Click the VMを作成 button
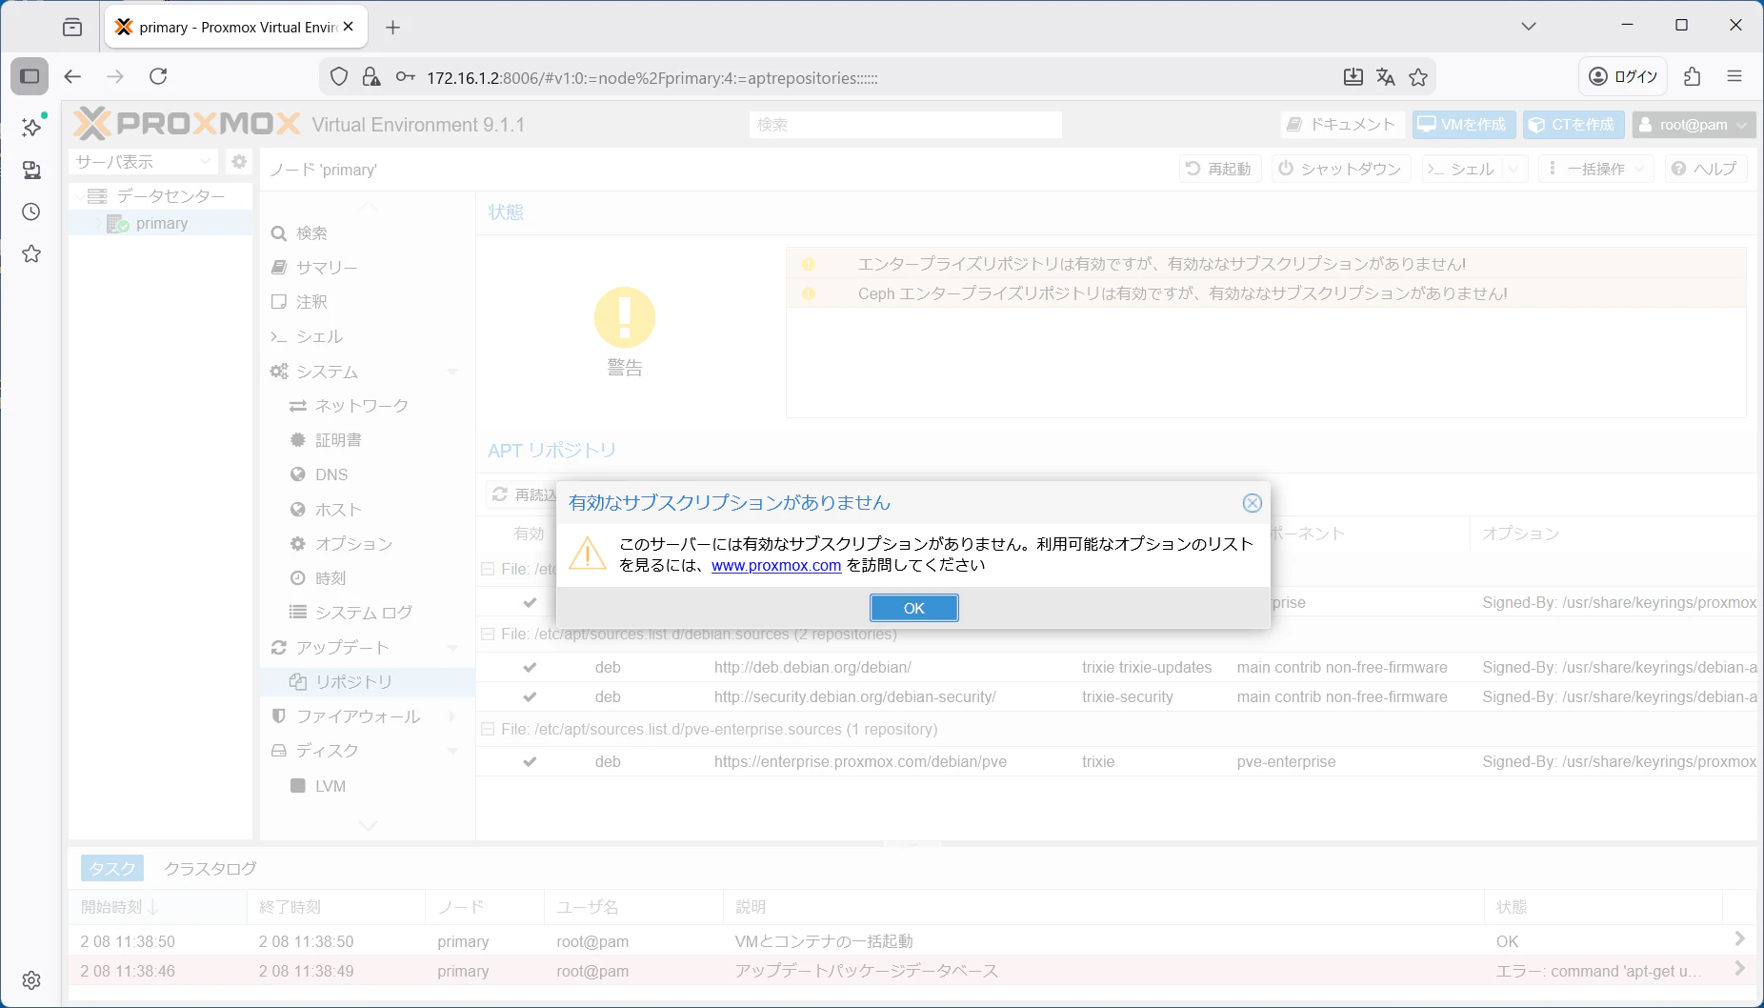Image resolution: width=1764 pixels, height=1008 pixels. pos(1463,125)
